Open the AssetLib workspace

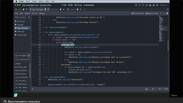pyautogui.click(x=89, y=5)
